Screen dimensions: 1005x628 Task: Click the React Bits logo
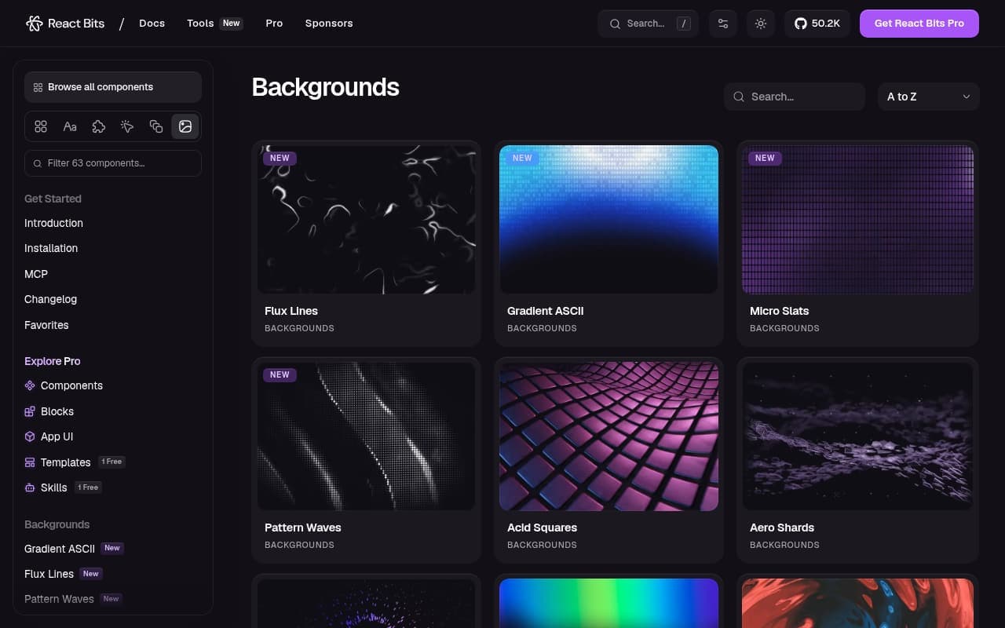(65, 24)
